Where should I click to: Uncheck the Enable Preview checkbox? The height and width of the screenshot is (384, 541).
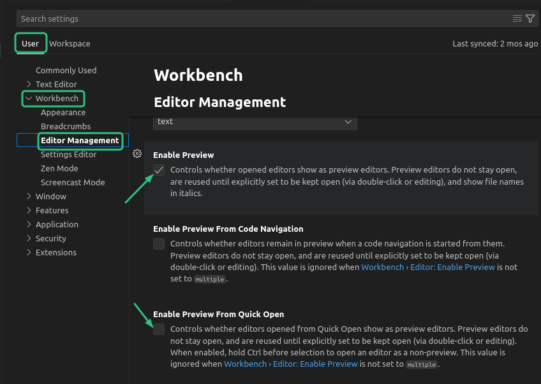coord(159,170)
